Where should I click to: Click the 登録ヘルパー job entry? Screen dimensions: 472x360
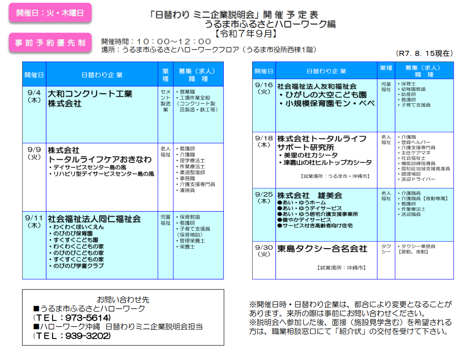[414, 142]
